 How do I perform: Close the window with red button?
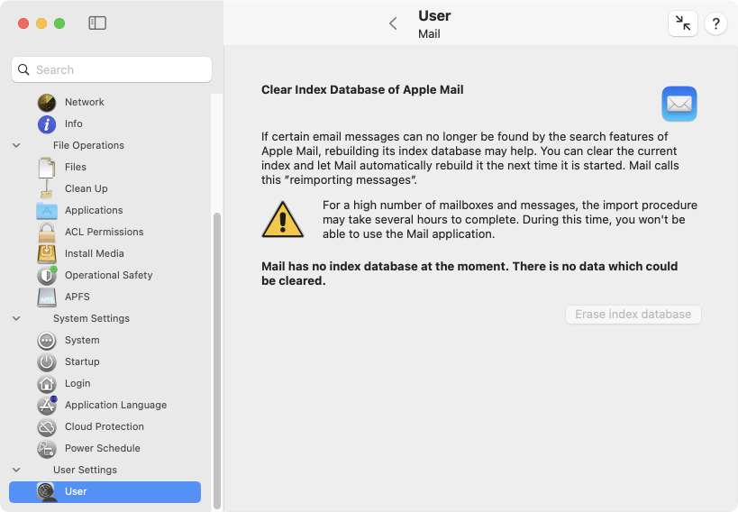pos(23,23)
